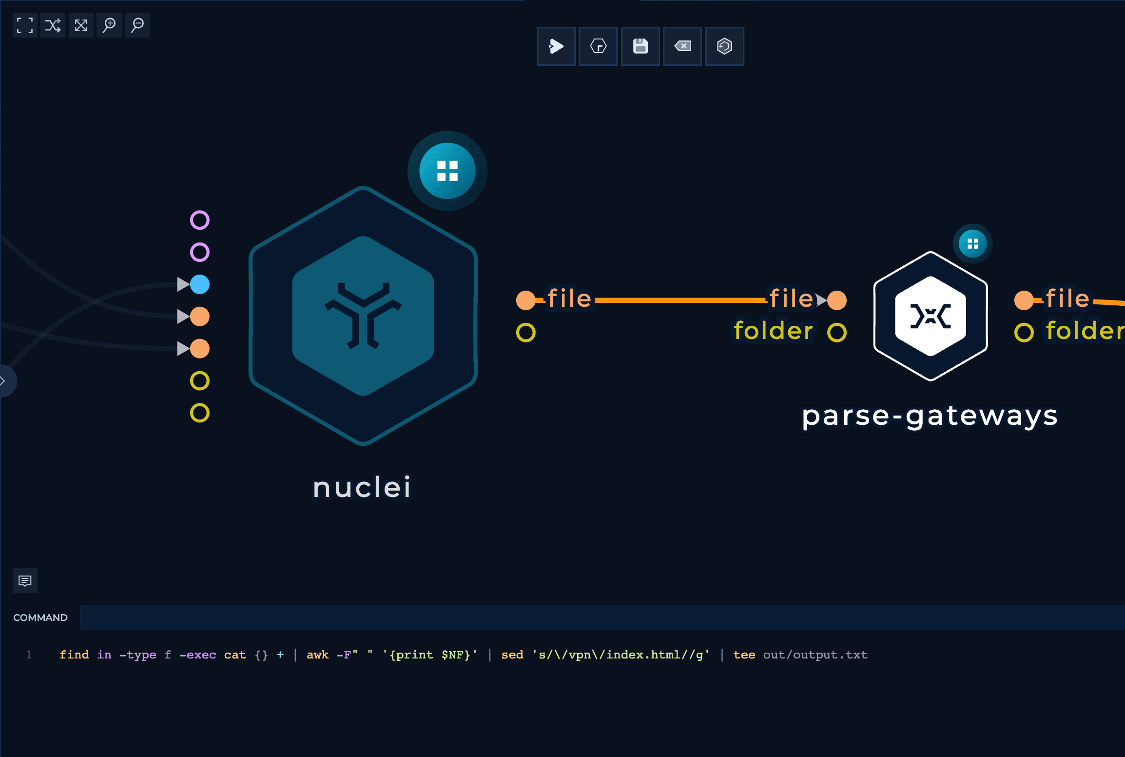Screen dimensions: 1125x757
Task: Click the 'find' keyword in the command
Action: (x=75, y=655)
